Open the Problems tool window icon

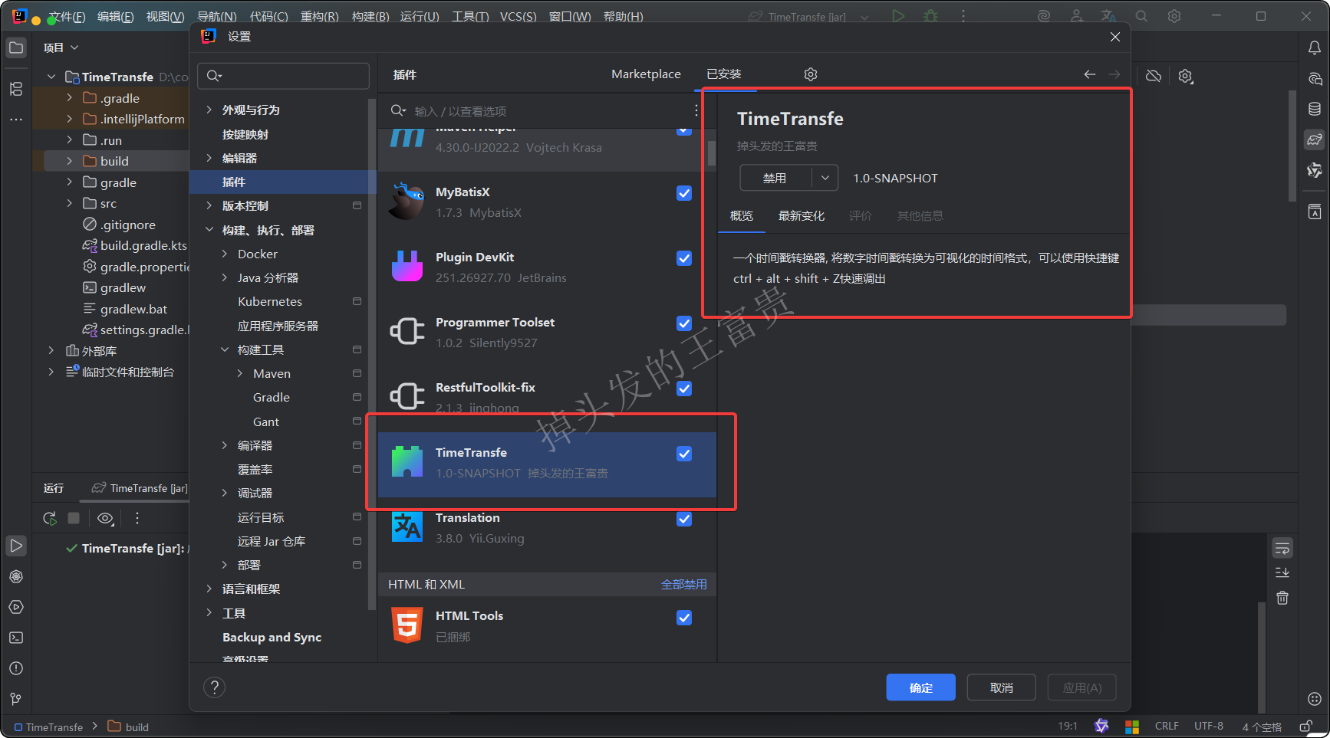[x=16, y=668]
